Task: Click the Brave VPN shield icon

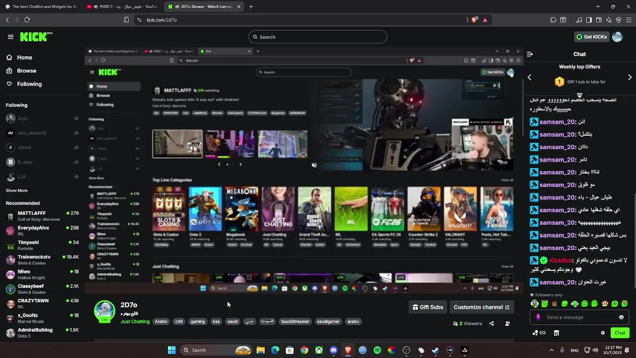Action: 619,20
